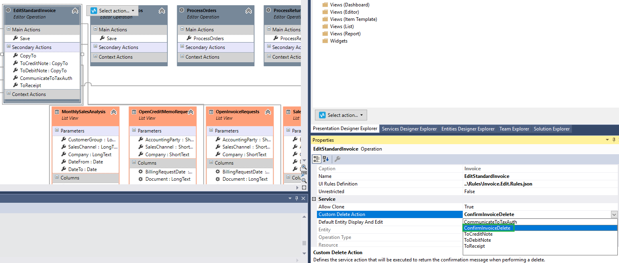
Task: Switch to Services Designer Explorer tab
Action: 409,129
